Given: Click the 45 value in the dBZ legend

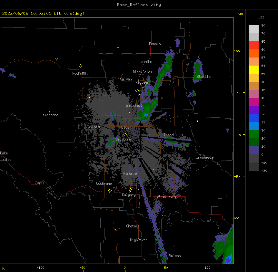Looking at the screenshot, I should pos(263,90).
